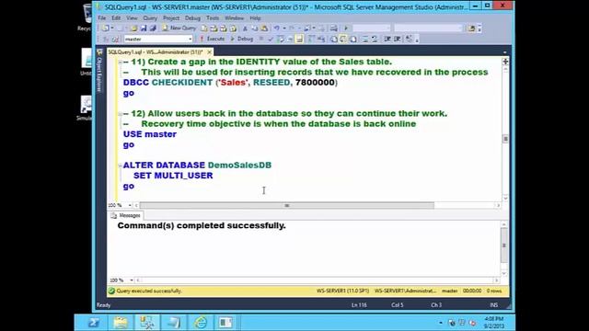Viewport: 589px width, 331px height.
Task: Click the editor vertical scrollbar thumb
Action: tap(505, 139)
